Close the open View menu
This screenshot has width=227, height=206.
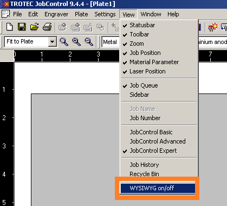128,14
